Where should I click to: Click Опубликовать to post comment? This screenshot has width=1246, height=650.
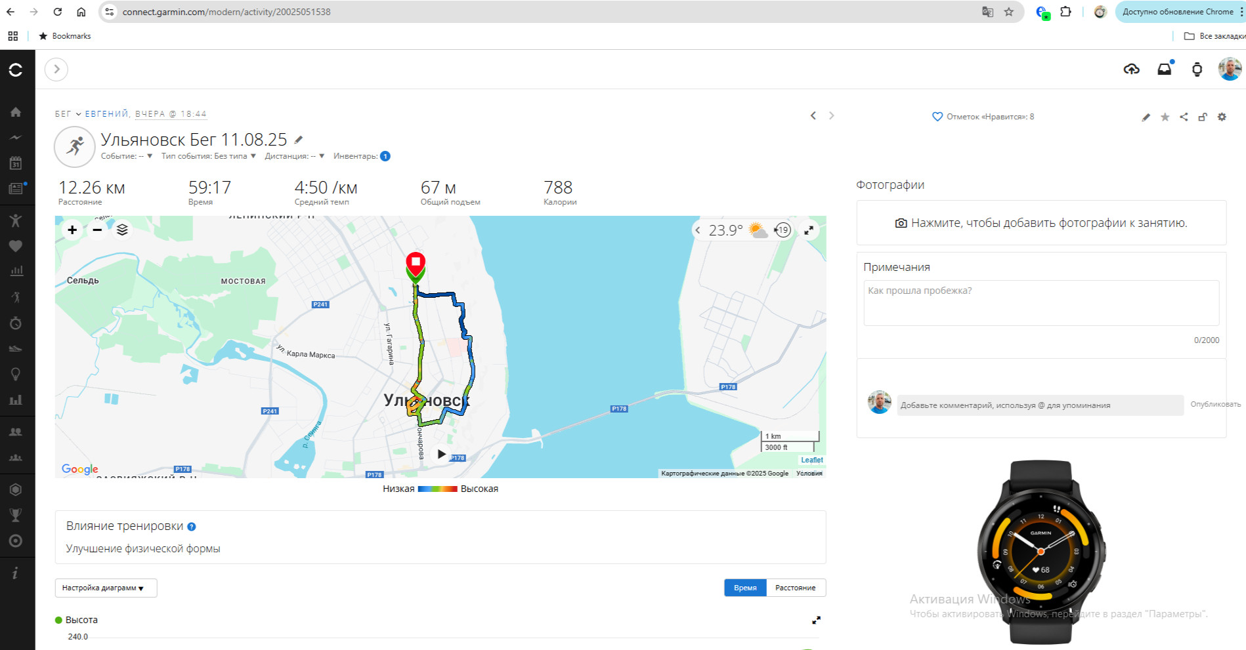[x=1215, y=405]
